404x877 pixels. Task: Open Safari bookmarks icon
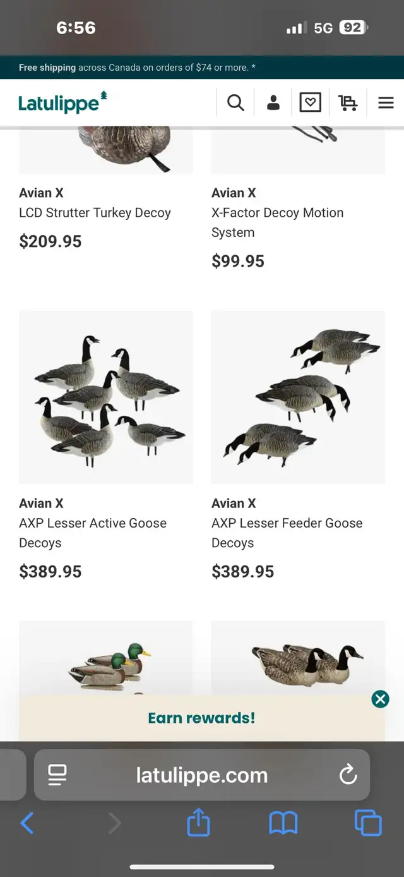(x=283, y=823)
